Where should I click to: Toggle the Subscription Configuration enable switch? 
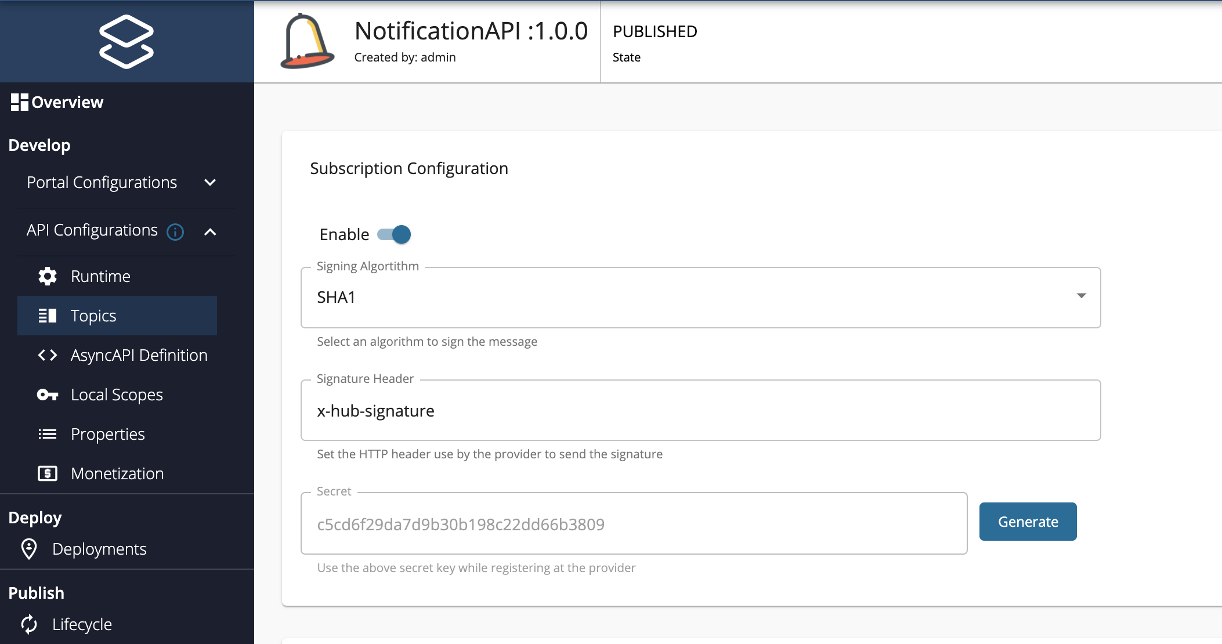pos(395,234)
